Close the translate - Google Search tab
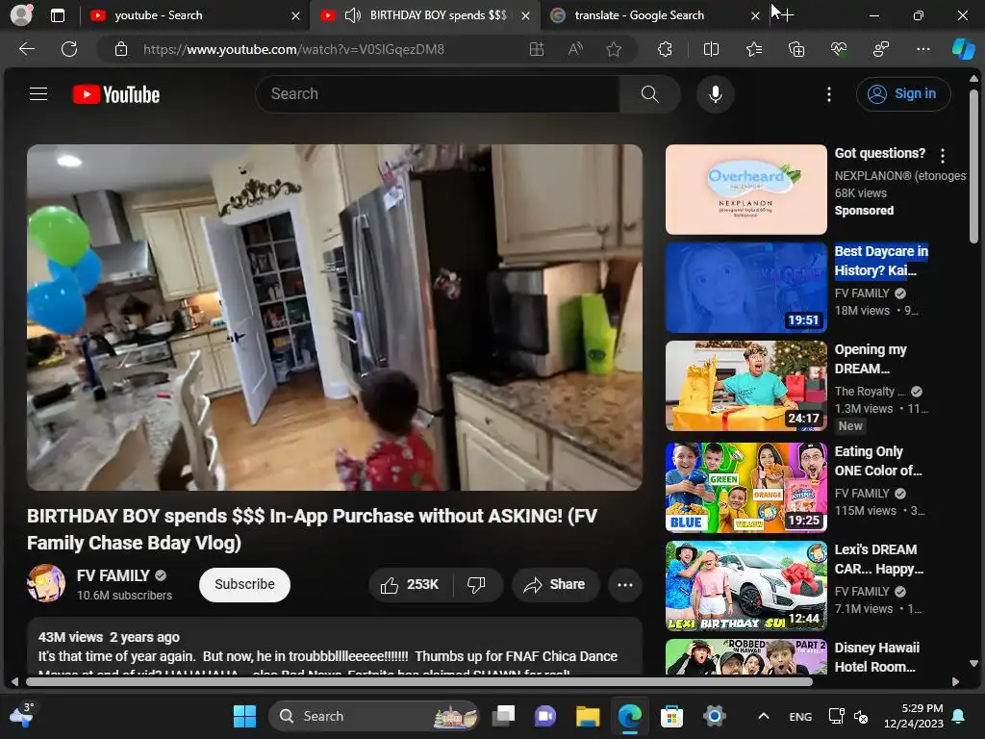Screen dimensions: 985x739 [756, 15]
